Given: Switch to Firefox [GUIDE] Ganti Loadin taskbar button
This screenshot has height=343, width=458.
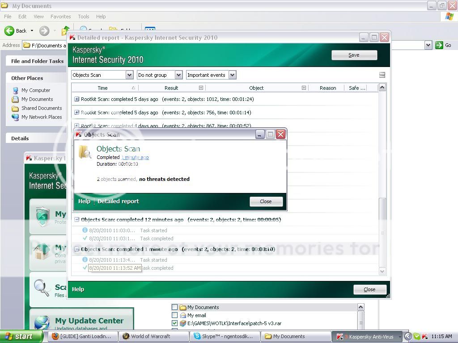Looking at the screenshot, I should pos(83,336).
